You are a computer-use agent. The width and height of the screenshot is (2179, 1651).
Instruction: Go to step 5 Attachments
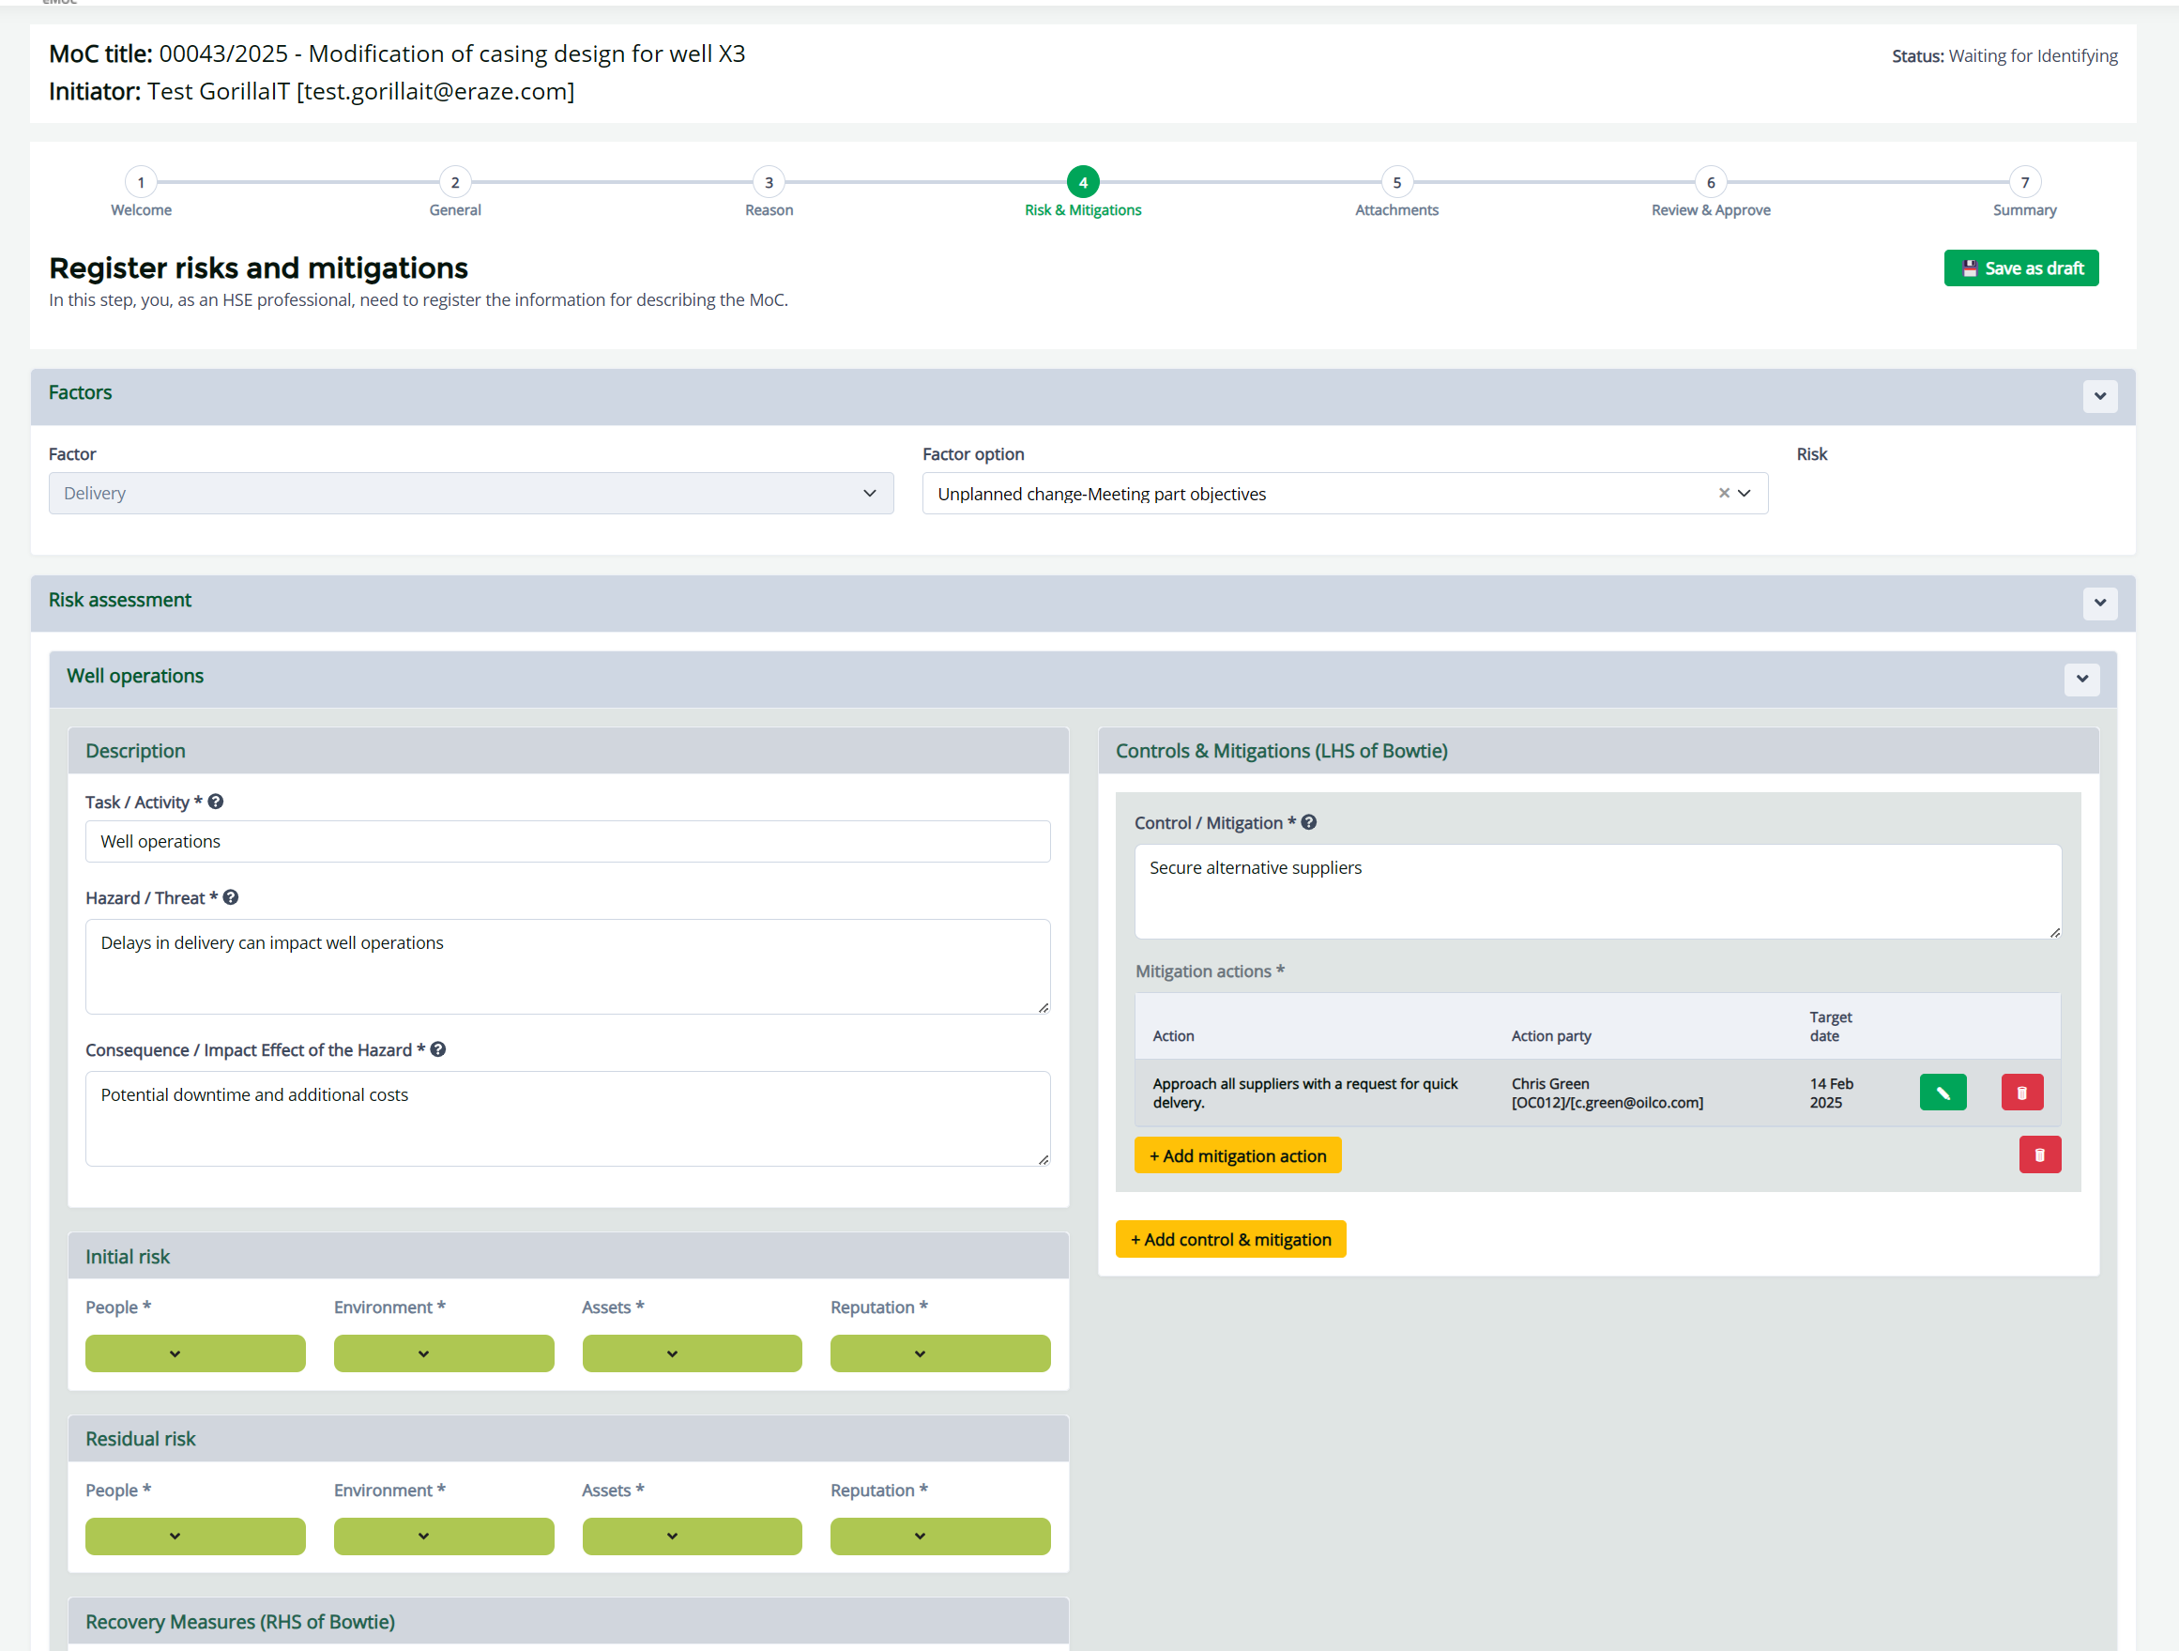pyautogui.click(x=1395, y=182)
